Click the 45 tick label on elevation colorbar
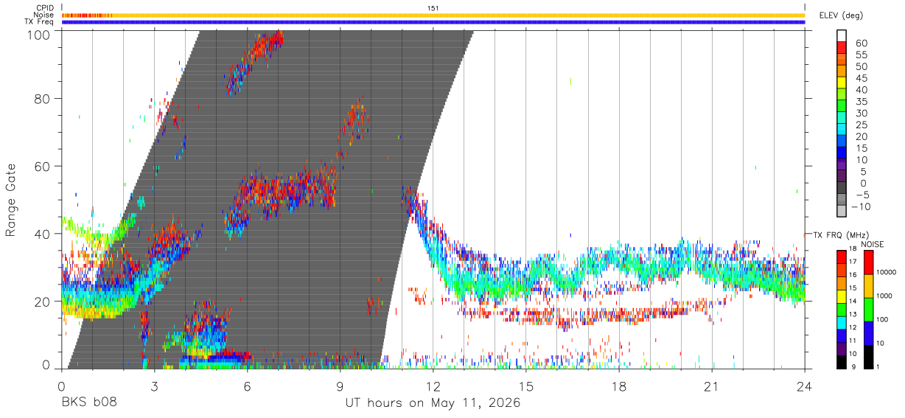The height and width of the screenshot is (418, 905). click(860, 78)
